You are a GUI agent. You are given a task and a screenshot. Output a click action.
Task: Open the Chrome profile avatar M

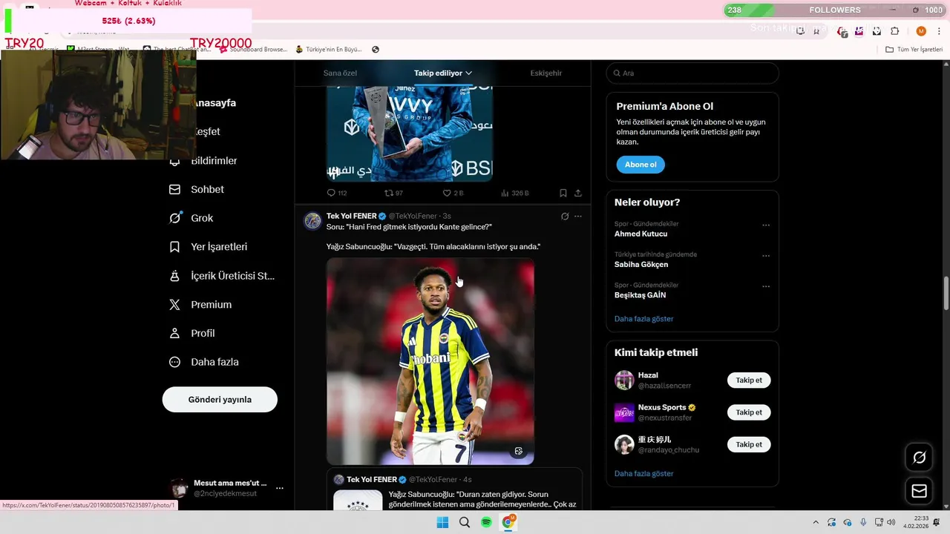pyautogui.click(x=921, y=31)
